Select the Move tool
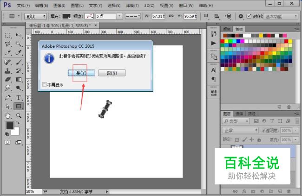 (x=19, y=35)
